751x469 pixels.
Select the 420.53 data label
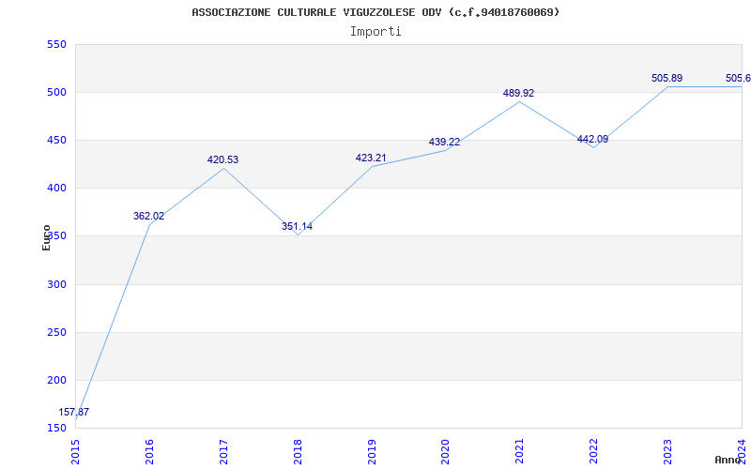[222, 159]
